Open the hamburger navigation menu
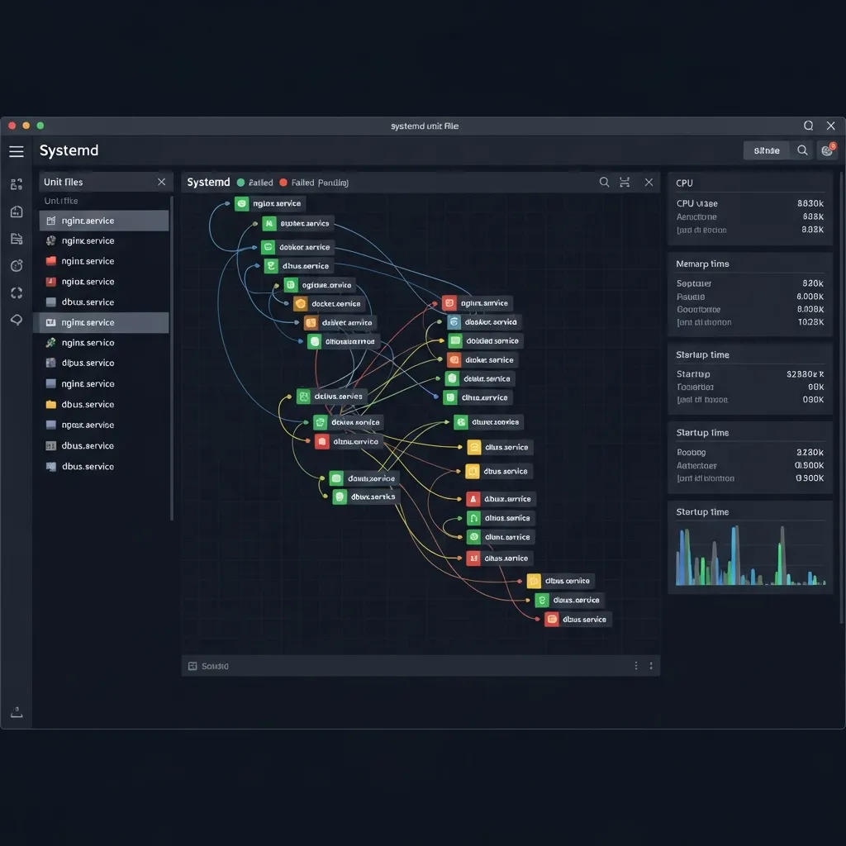 (16, 150)
